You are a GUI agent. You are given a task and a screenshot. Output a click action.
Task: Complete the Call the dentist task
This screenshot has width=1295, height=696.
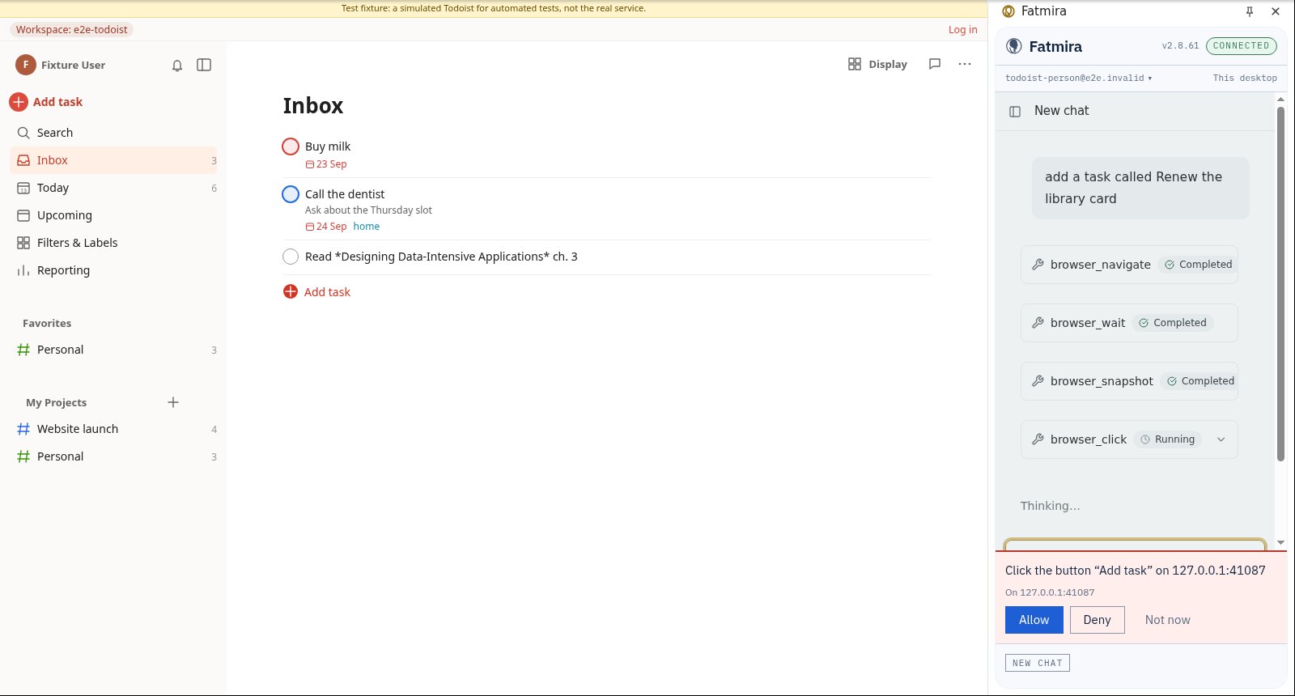(x=291, y=194)
